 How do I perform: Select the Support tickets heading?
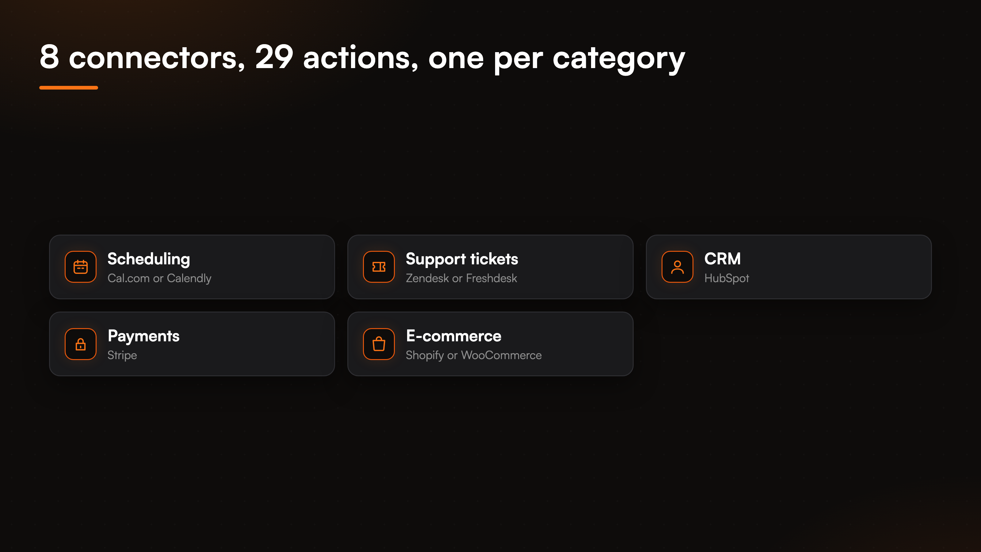coord(462,259)
